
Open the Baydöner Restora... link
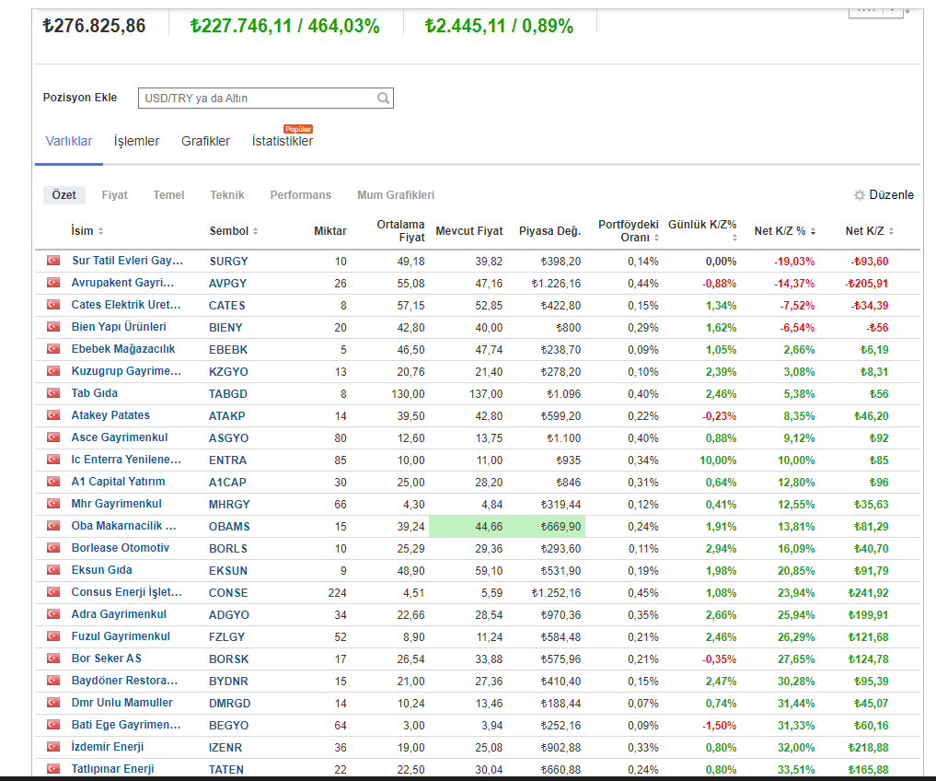click(124, 681)
